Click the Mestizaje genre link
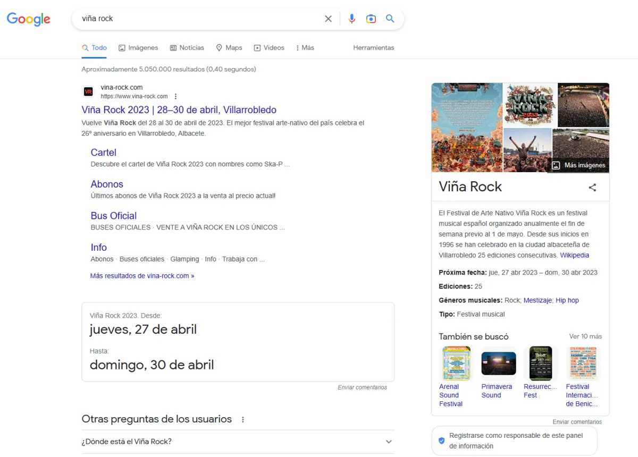638x457 pixels. tap(538, 300)
